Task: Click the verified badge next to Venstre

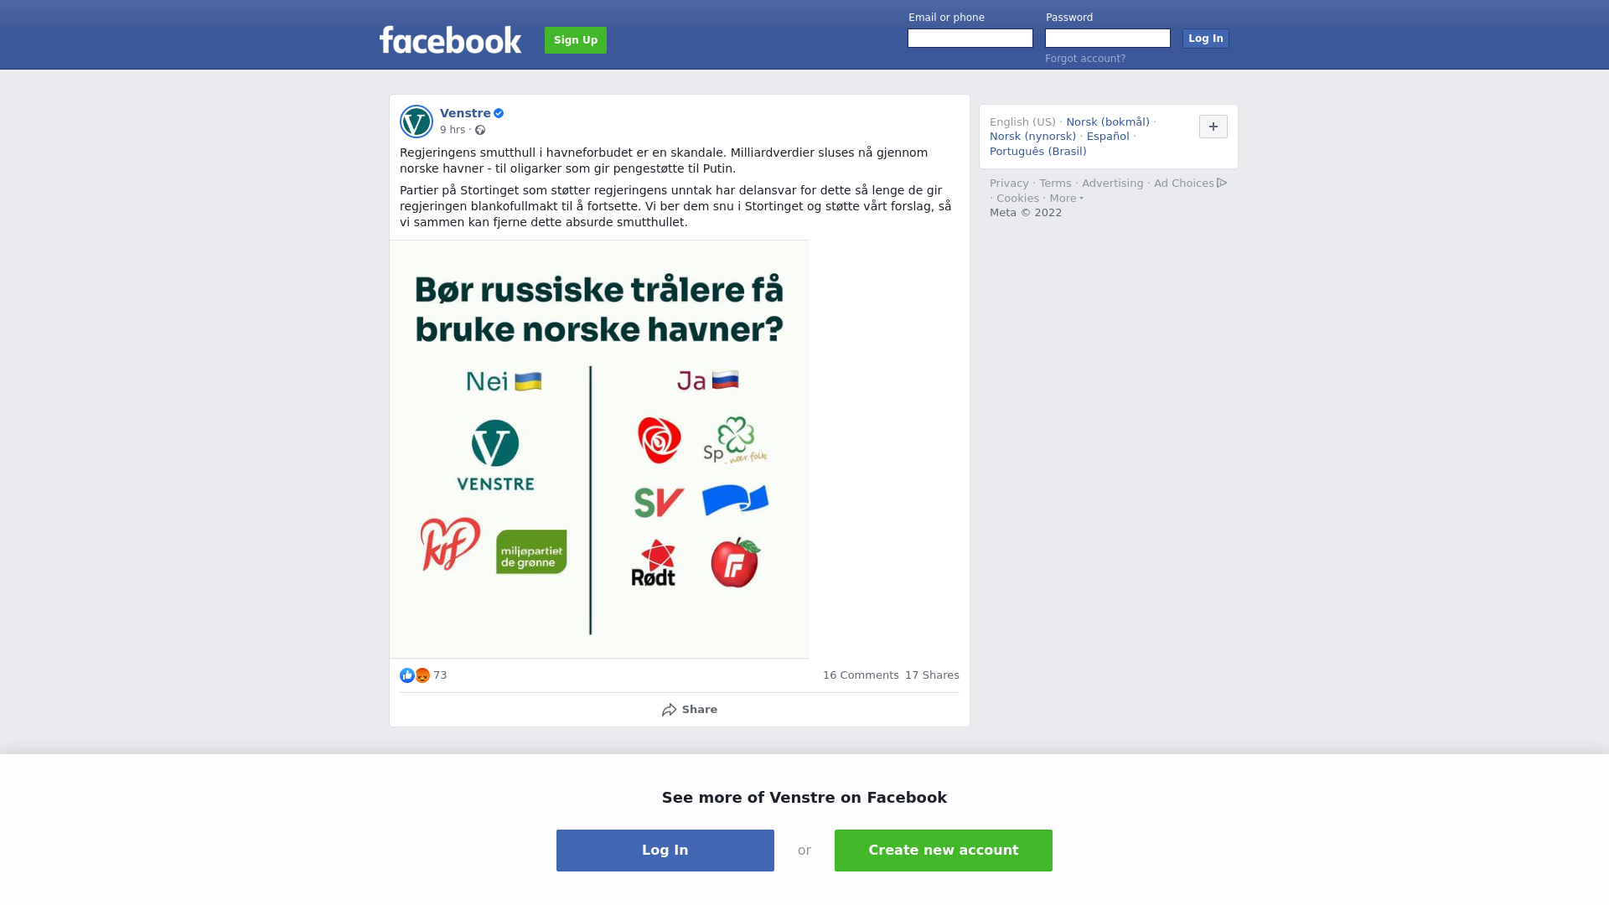Action: click(499, 113)
